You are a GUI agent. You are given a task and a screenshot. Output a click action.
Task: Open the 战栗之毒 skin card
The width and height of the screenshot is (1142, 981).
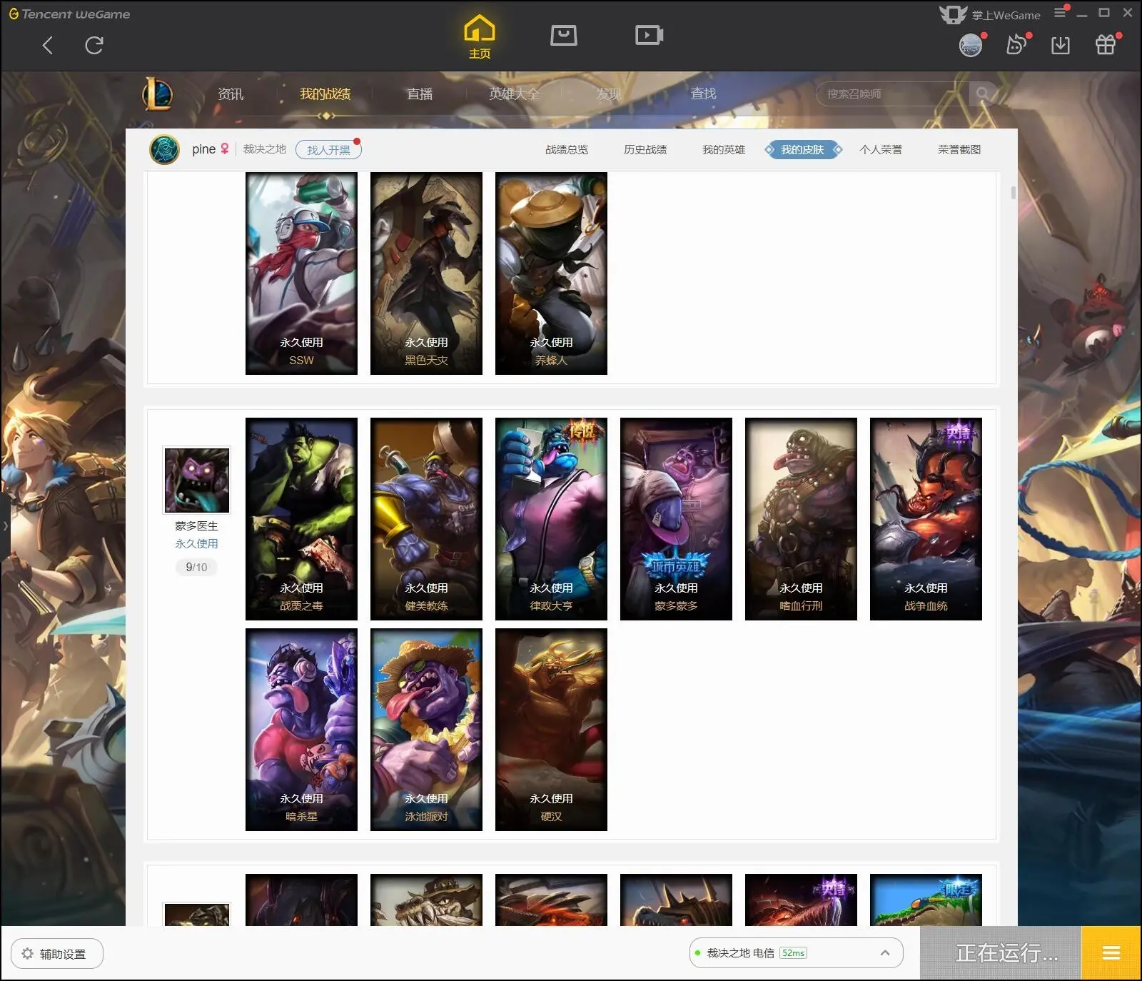[x=301, y=519]
